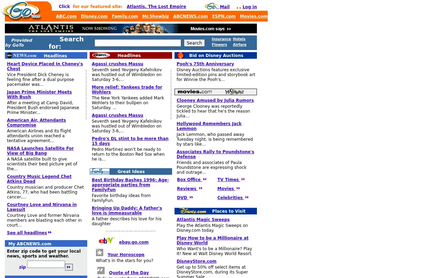Image resolution: width=445 pixels, height=278 pixels.
Task: Click the GO.com logo
Action: [22, 11]
